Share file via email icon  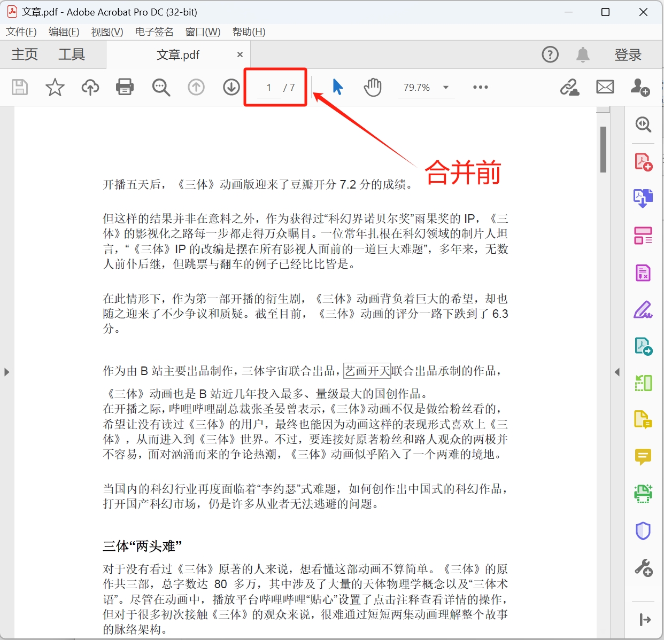pos(605,87)
